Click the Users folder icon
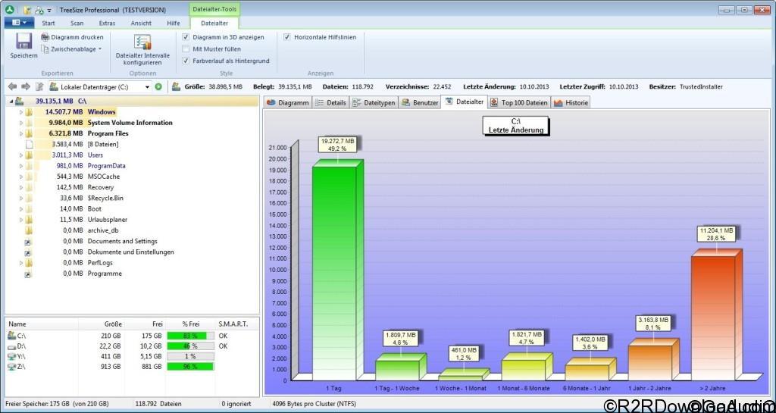The height and width of the screenshot is (413, 776). click(29, 155)
